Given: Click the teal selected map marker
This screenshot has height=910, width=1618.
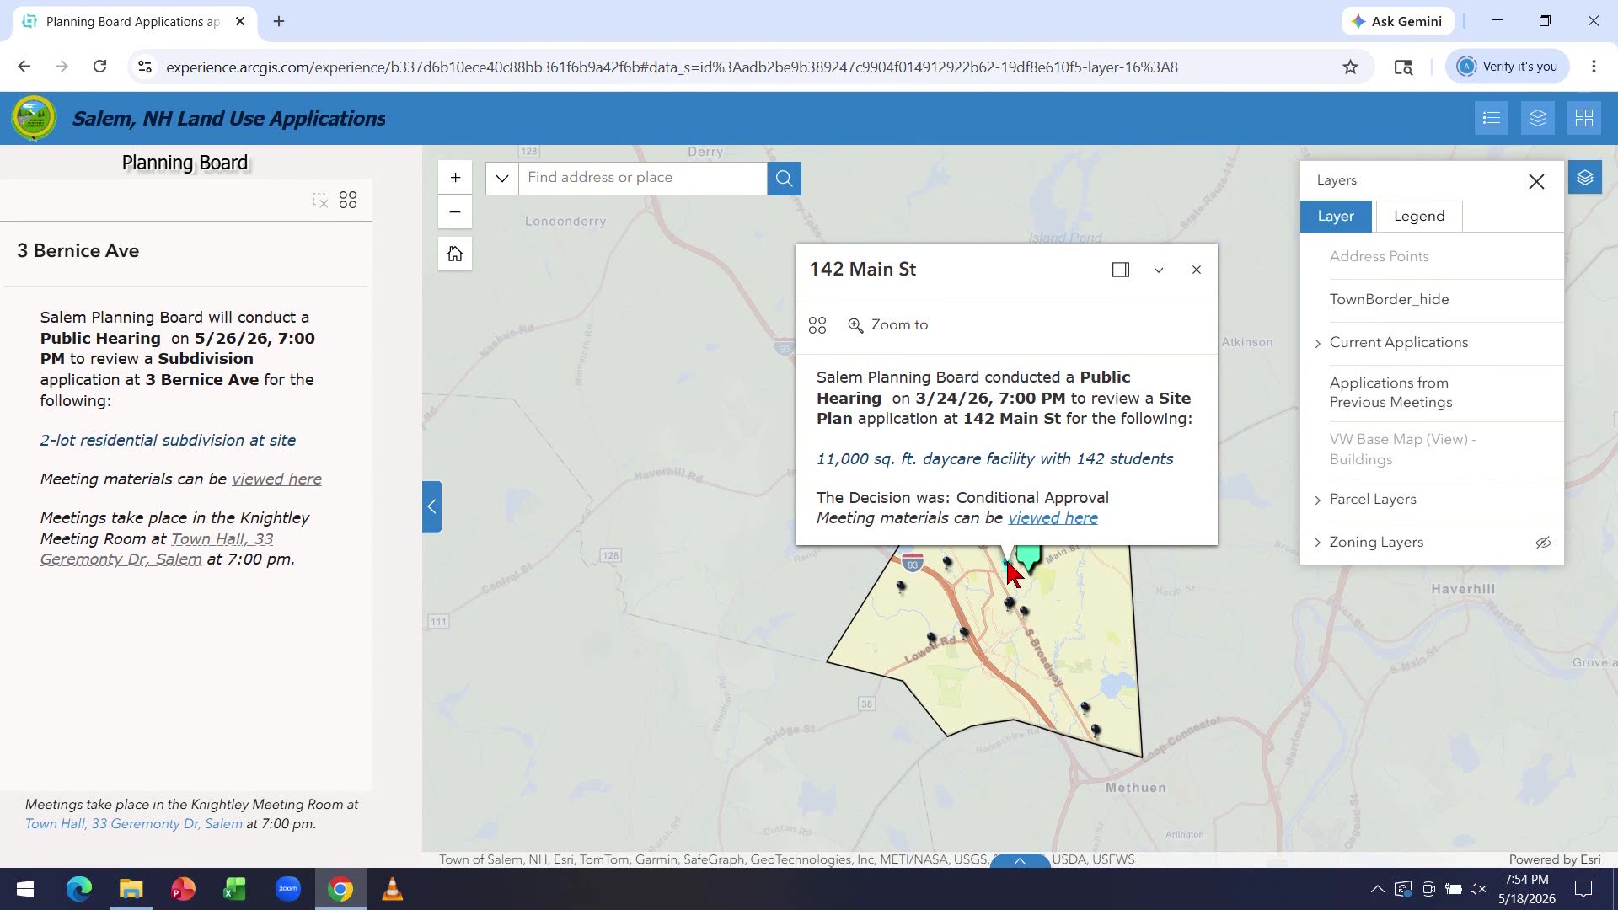Looking at the screenshot, I should click(1028, 558).
